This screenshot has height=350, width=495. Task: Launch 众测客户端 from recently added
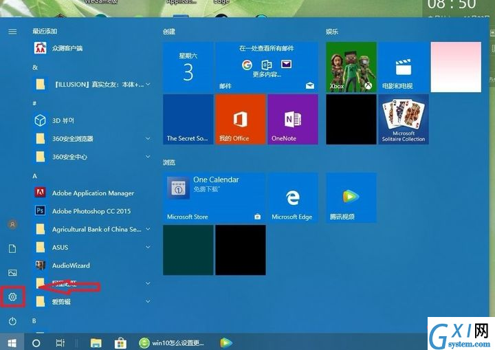coord(91,48)
